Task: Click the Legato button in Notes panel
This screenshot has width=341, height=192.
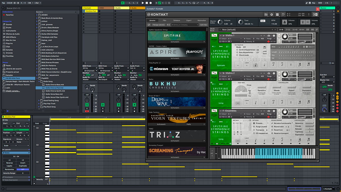Action: 9,166
